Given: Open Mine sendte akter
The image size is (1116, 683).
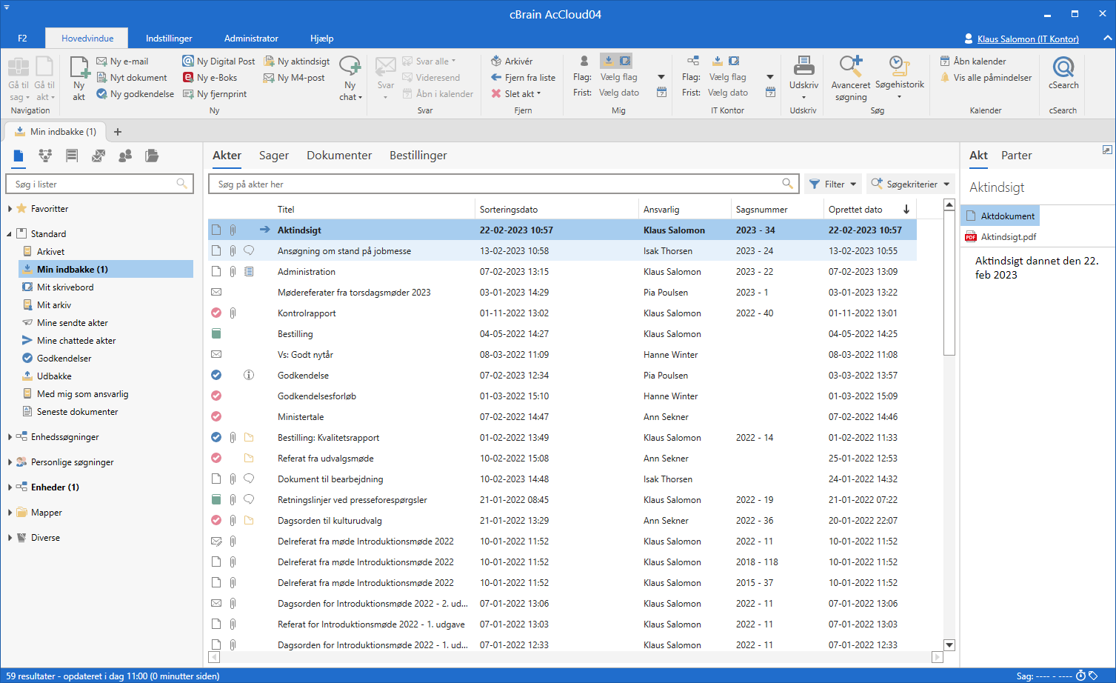Looking at the screenshot, I should click(72, 323).
